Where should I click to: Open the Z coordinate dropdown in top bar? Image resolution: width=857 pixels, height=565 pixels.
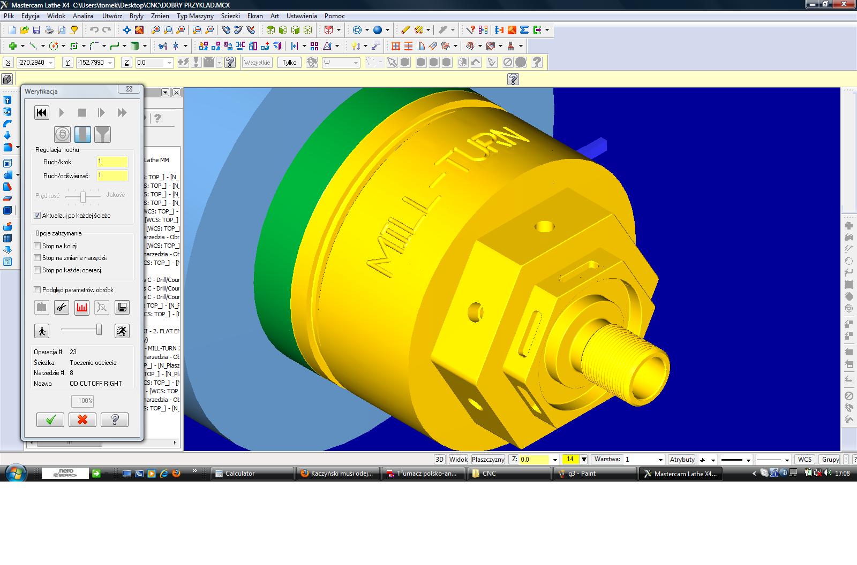[169, 63]
